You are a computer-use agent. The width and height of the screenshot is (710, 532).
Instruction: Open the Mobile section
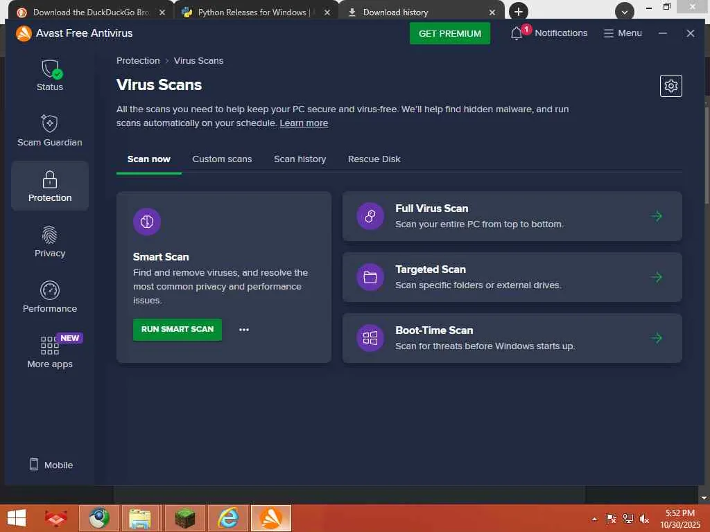pyautogui.click(x=51, y=465)
